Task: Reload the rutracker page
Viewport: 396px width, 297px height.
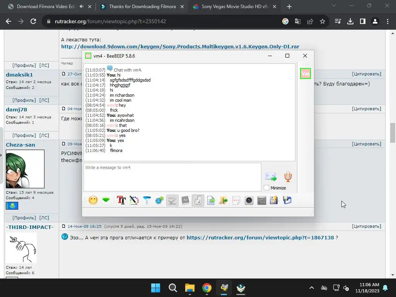Action: pos(33,22)
